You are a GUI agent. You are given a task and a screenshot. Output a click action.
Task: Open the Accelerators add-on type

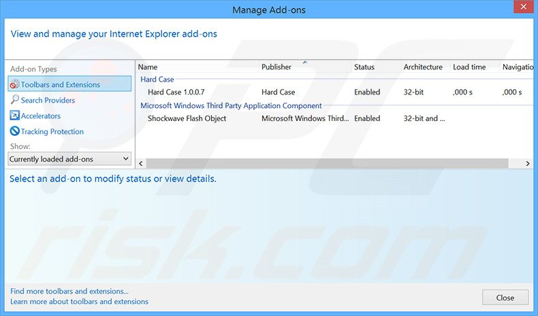point(40,116)
